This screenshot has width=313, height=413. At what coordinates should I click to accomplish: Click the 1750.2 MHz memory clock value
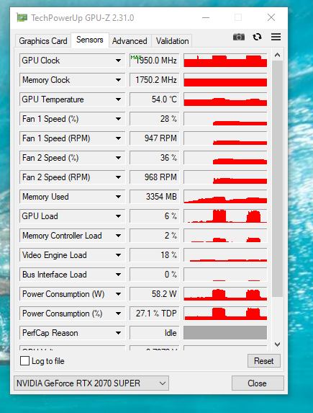155,80
